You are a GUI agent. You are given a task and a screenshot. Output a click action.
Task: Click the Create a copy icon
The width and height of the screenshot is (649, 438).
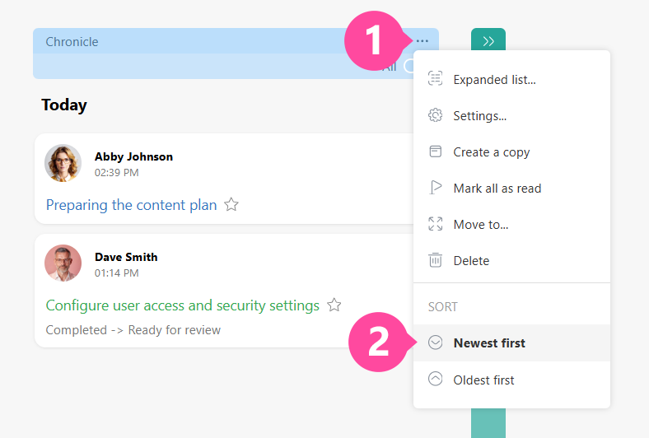tap(436, 151)
